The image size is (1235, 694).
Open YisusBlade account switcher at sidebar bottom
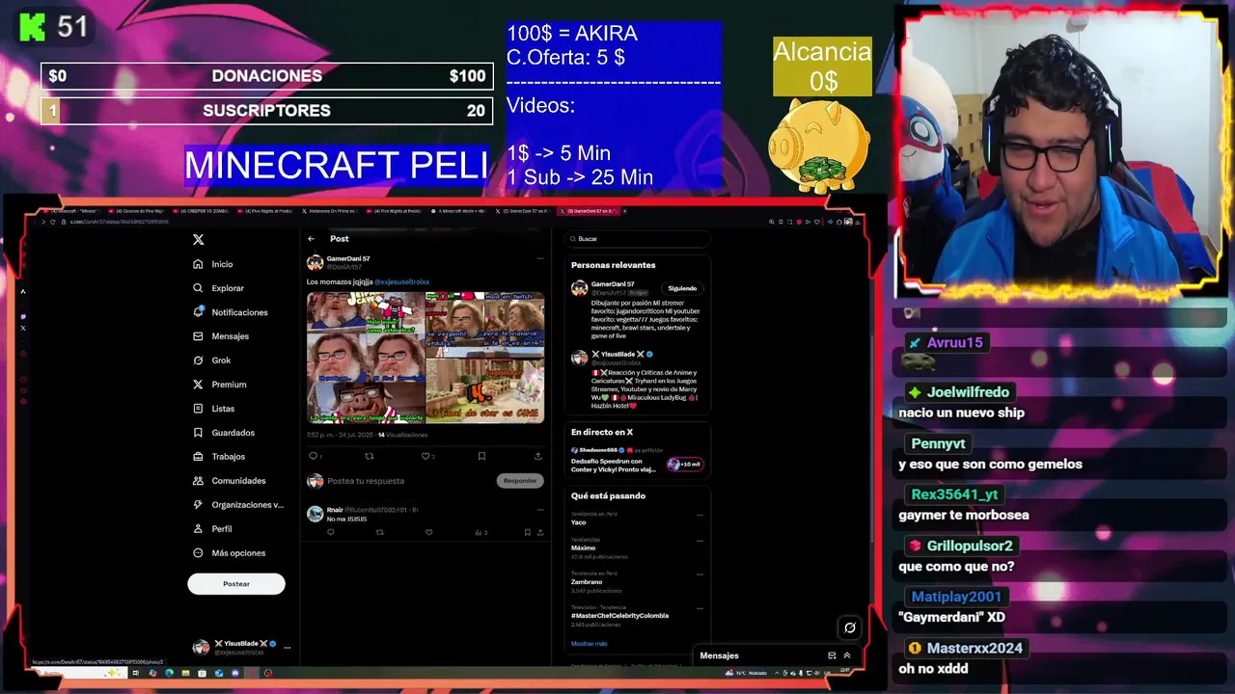(x=240, y=648)
